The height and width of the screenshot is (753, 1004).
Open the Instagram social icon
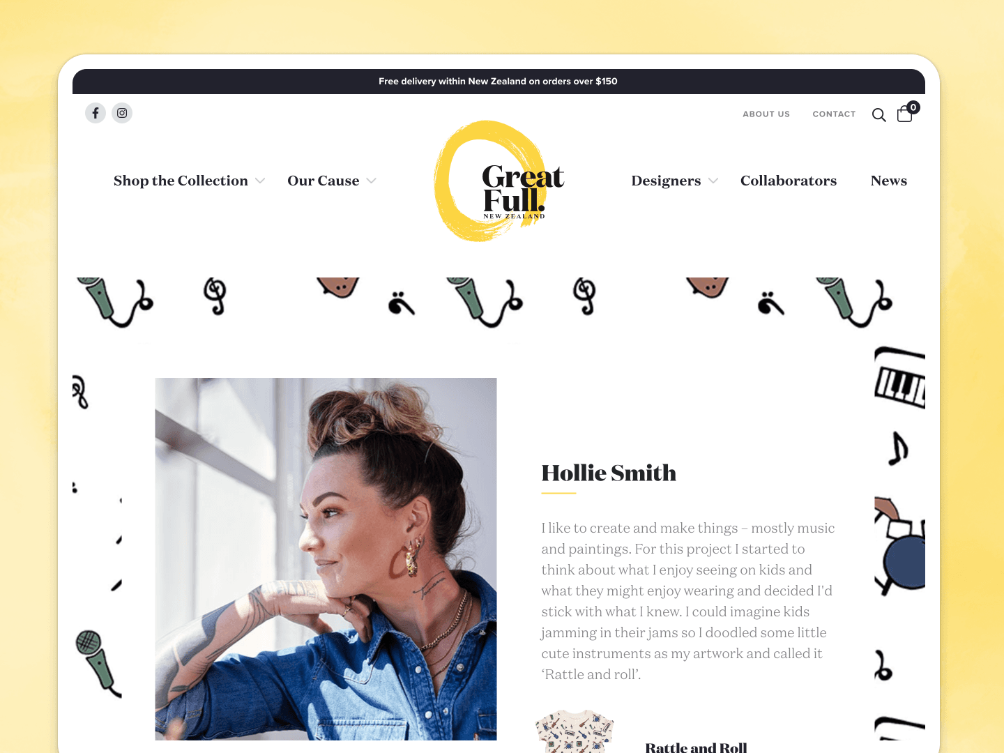(122, 113)
